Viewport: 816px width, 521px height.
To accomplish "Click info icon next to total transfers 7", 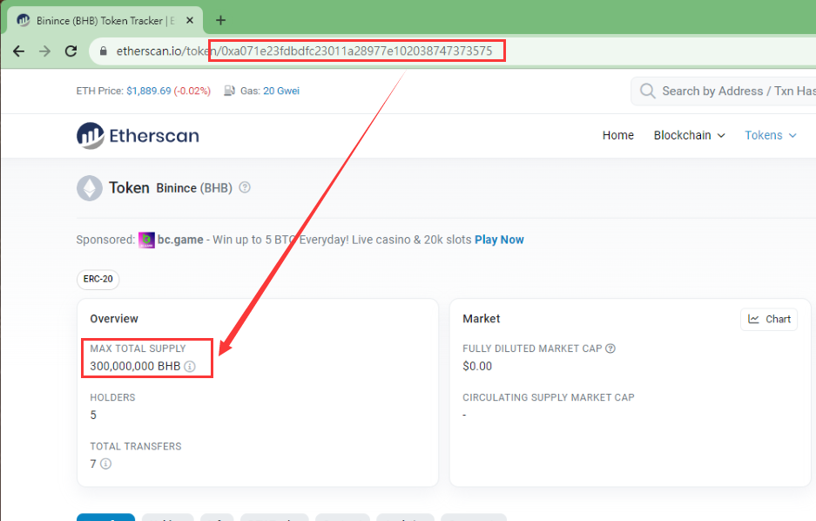I will 105,463.
